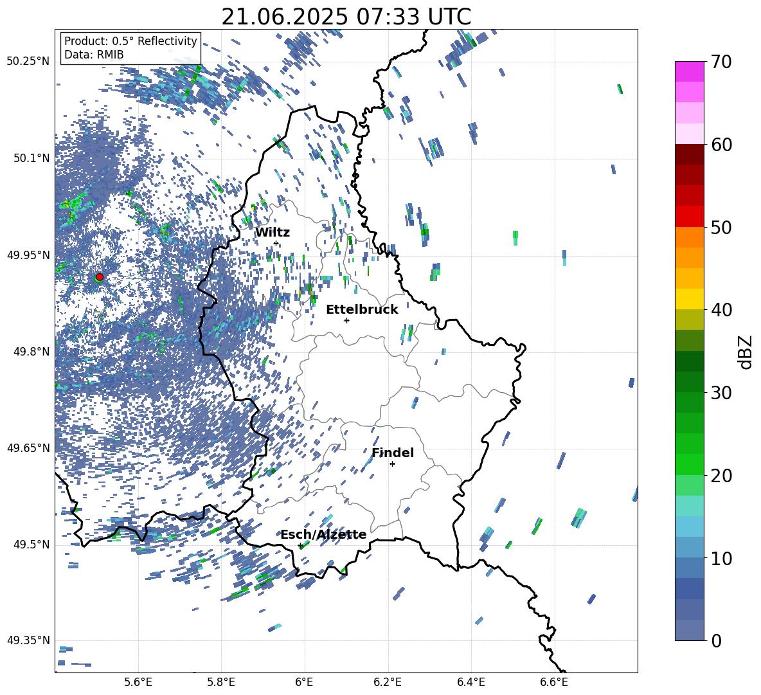Image resolution: width=761 pixels, height=695 pixels.
Task: Click the Ettelbruck station cross marker
Action: [x=346, y=320]
